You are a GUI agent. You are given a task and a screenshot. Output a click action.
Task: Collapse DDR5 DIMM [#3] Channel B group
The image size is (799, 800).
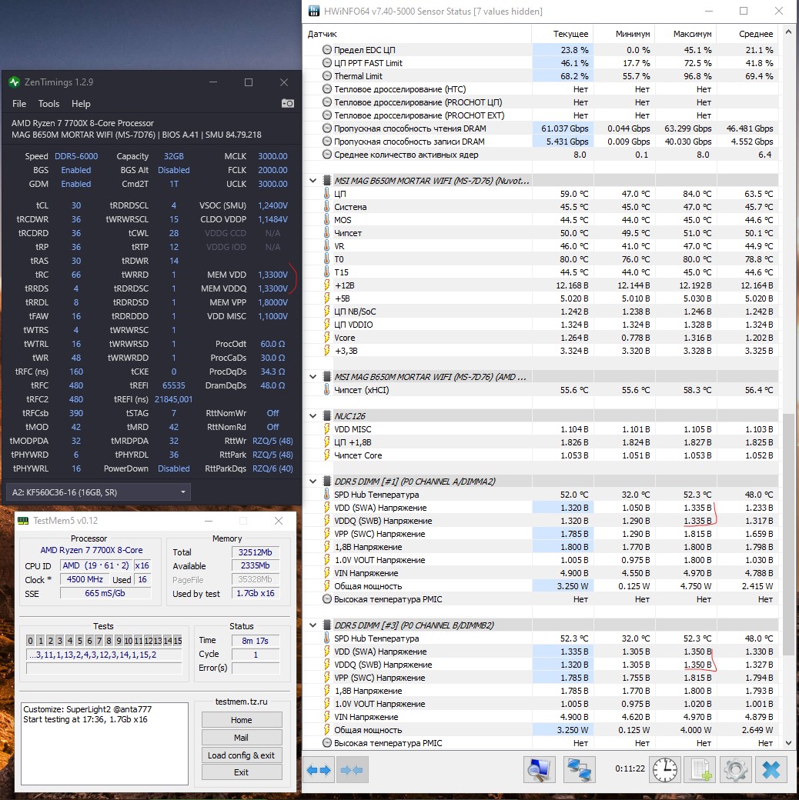313,625
